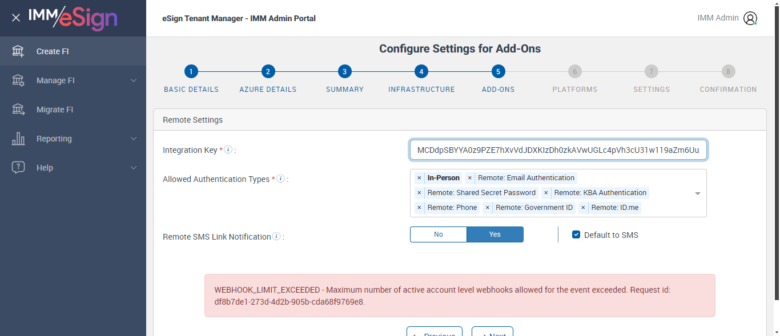Click the WEBHOOK_LIMIT_EXCEEDED error message

click(460, 295)
